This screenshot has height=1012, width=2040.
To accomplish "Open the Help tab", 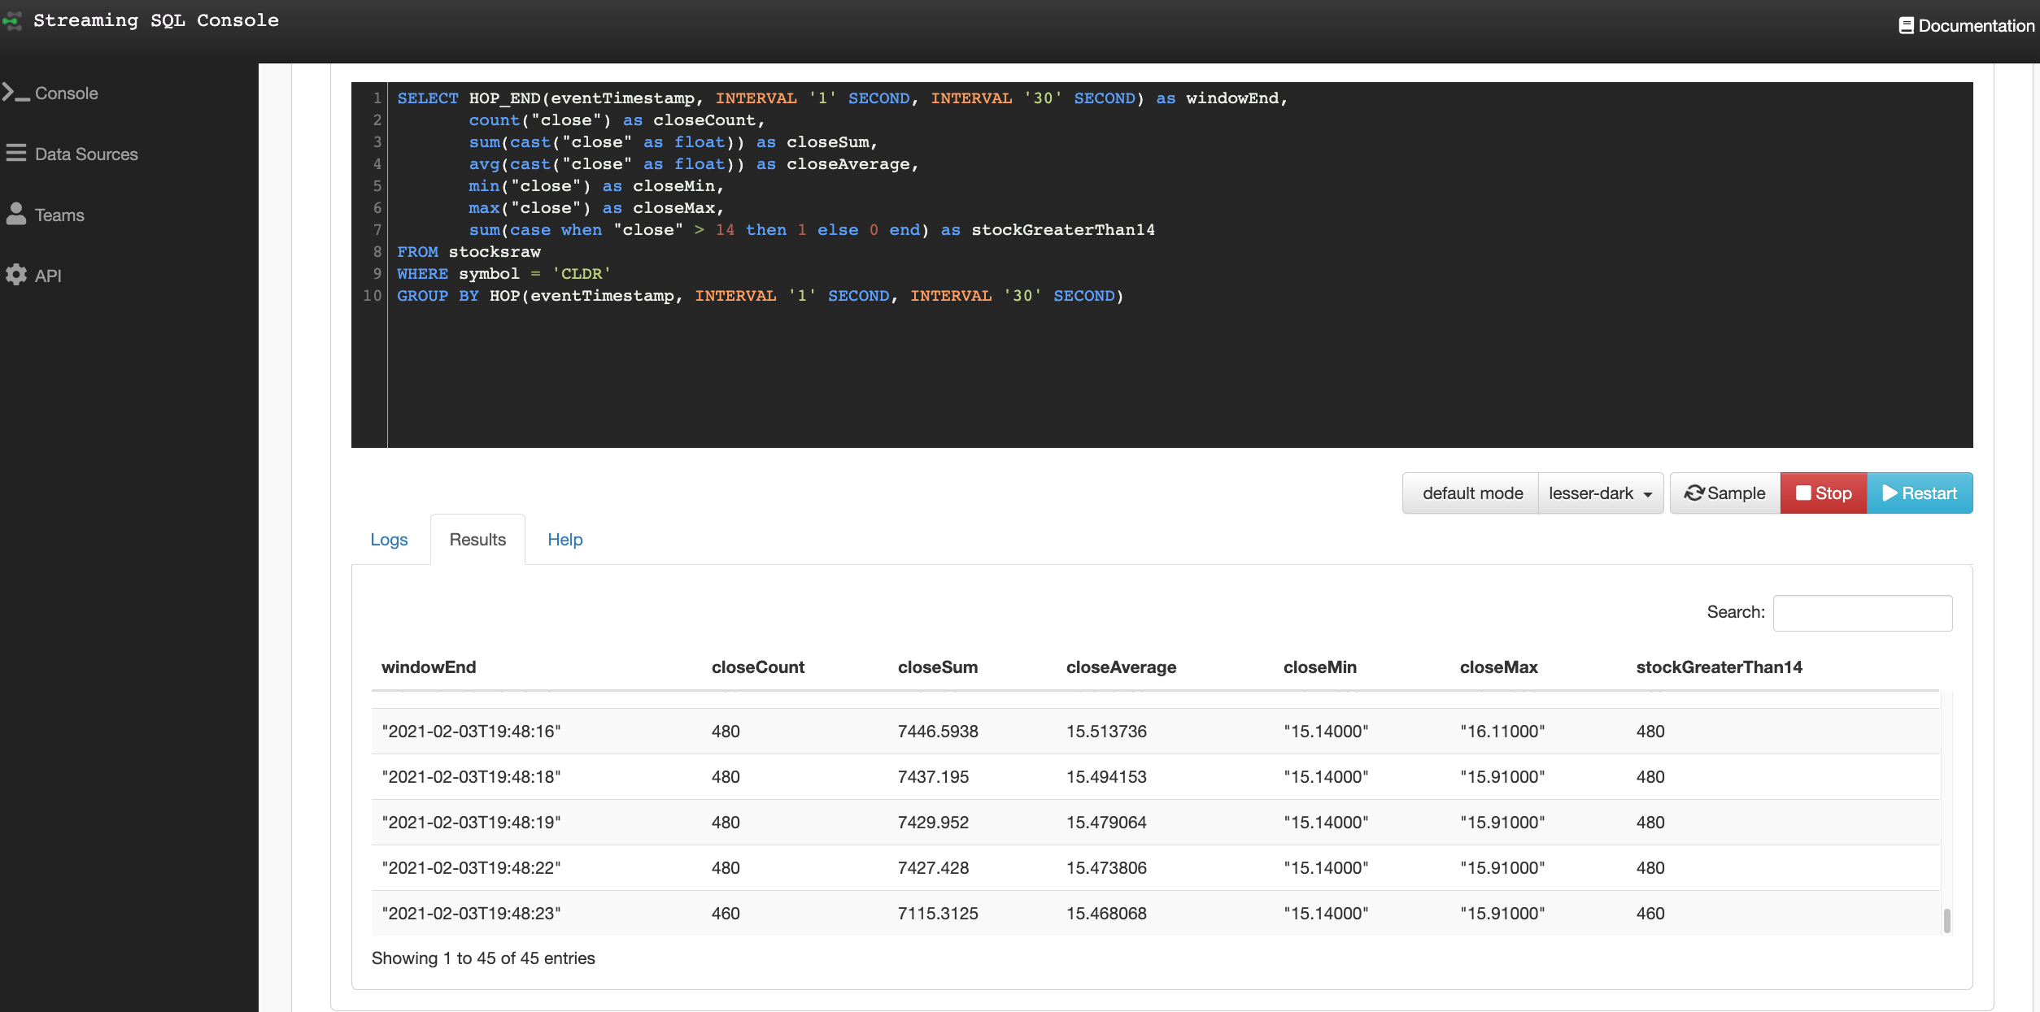I will tap(564, 540).
